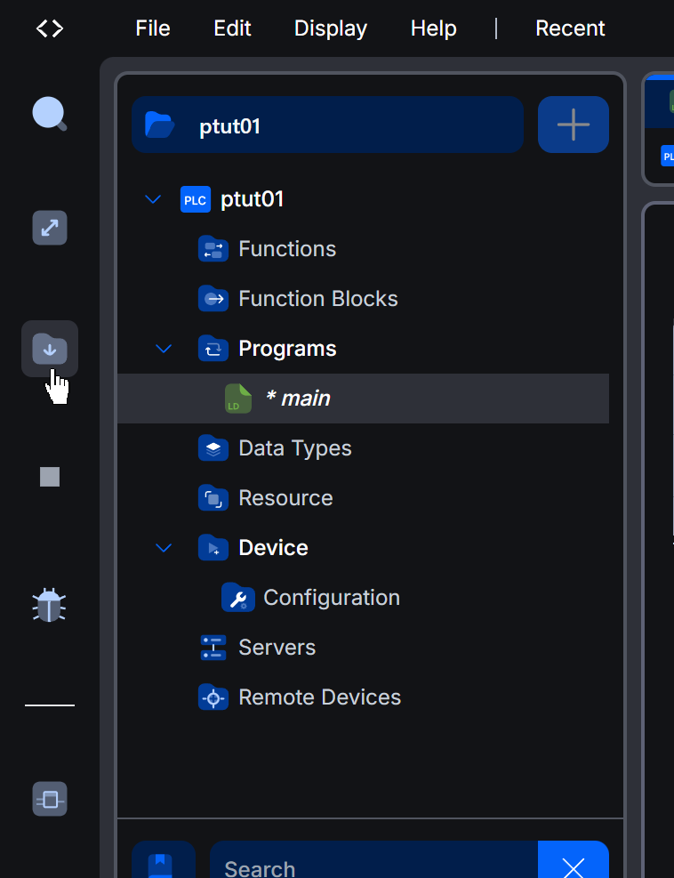The image size is (674, 878).
Task: Click the expand arrows icon in sidebar
Action: [x=50, y=228]
